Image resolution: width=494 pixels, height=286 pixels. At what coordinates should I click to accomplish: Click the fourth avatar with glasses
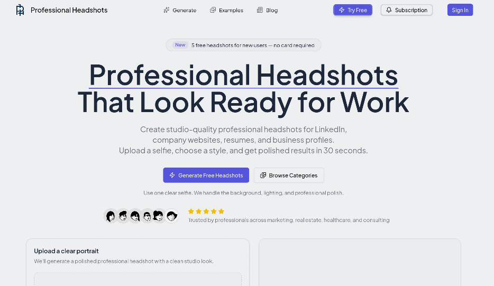[x=147, y=216]
